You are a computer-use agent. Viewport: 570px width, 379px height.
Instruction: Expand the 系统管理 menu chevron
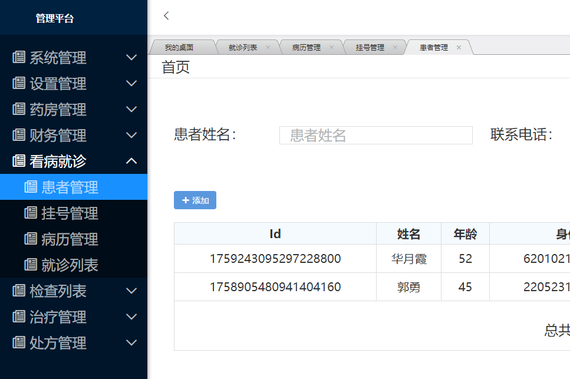click(x=132, y=57)
